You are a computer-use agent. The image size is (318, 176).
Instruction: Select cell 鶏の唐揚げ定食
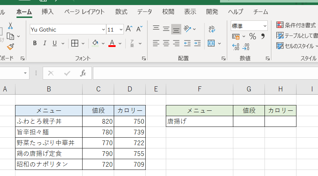coord(49,153)
